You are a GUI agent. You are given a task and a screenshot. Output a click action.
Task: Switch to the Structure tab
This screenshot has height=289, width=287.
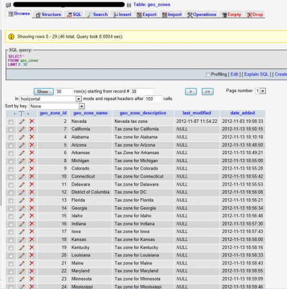49,14
